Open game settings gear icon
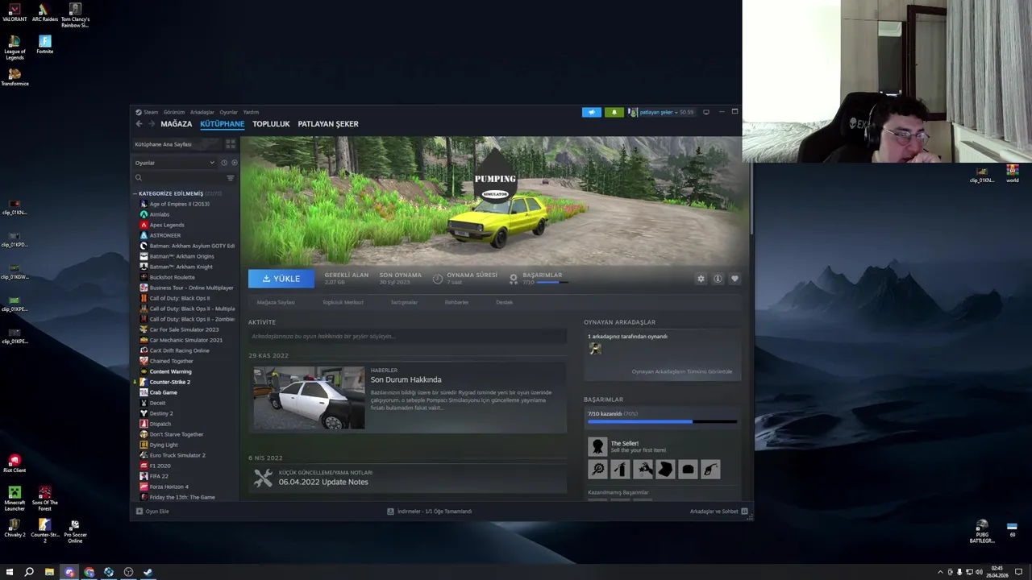The width and height of the screenshot is (1032, 580). point(701,279)
